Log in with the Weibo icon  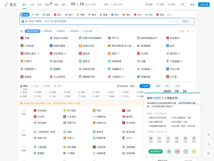pos(177,151)
